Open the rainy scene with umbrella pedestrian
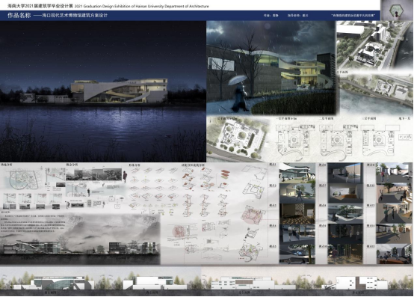 coord(271,68)
